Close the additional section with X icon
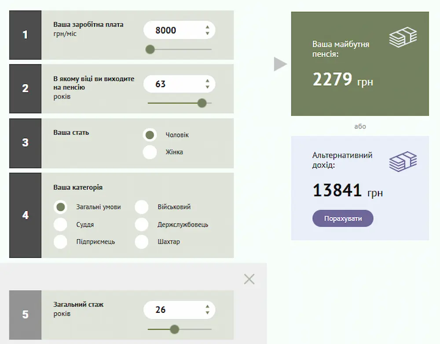 pos(249,279)
